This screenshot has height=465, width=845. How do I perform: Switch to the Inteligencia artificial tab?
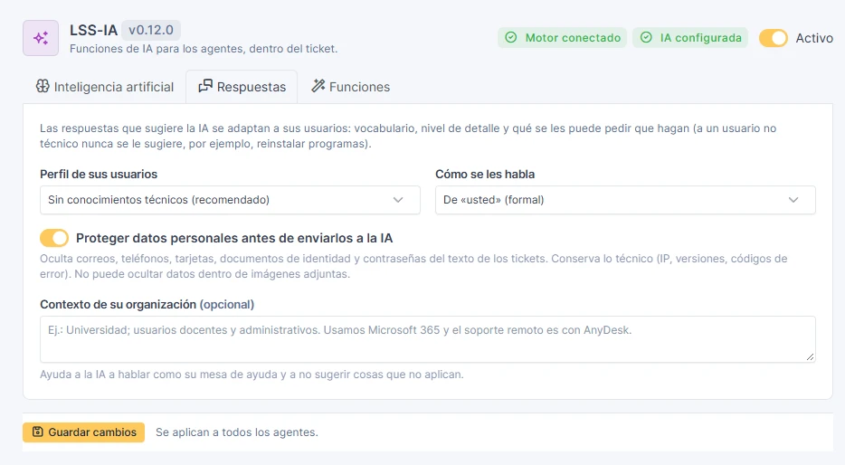point(105,87)
